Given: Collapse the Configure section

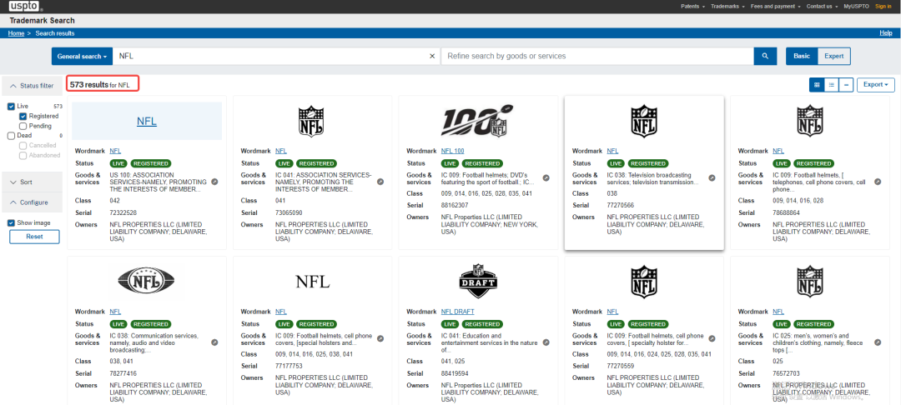Looking at the screenshot, I should click(x=33, y=202).
